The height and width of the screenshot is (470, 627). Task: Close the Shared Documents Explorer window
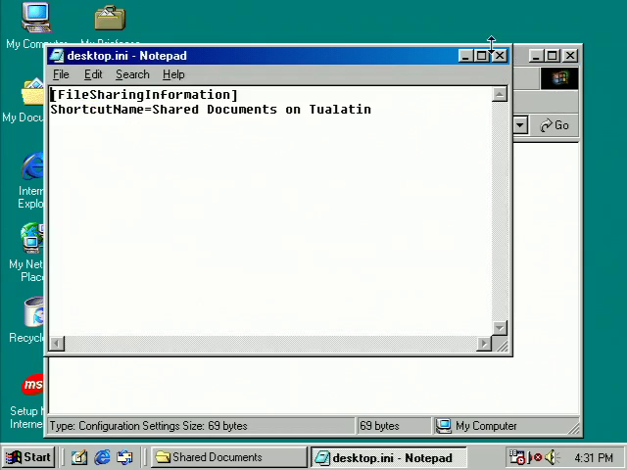[570, 56]
